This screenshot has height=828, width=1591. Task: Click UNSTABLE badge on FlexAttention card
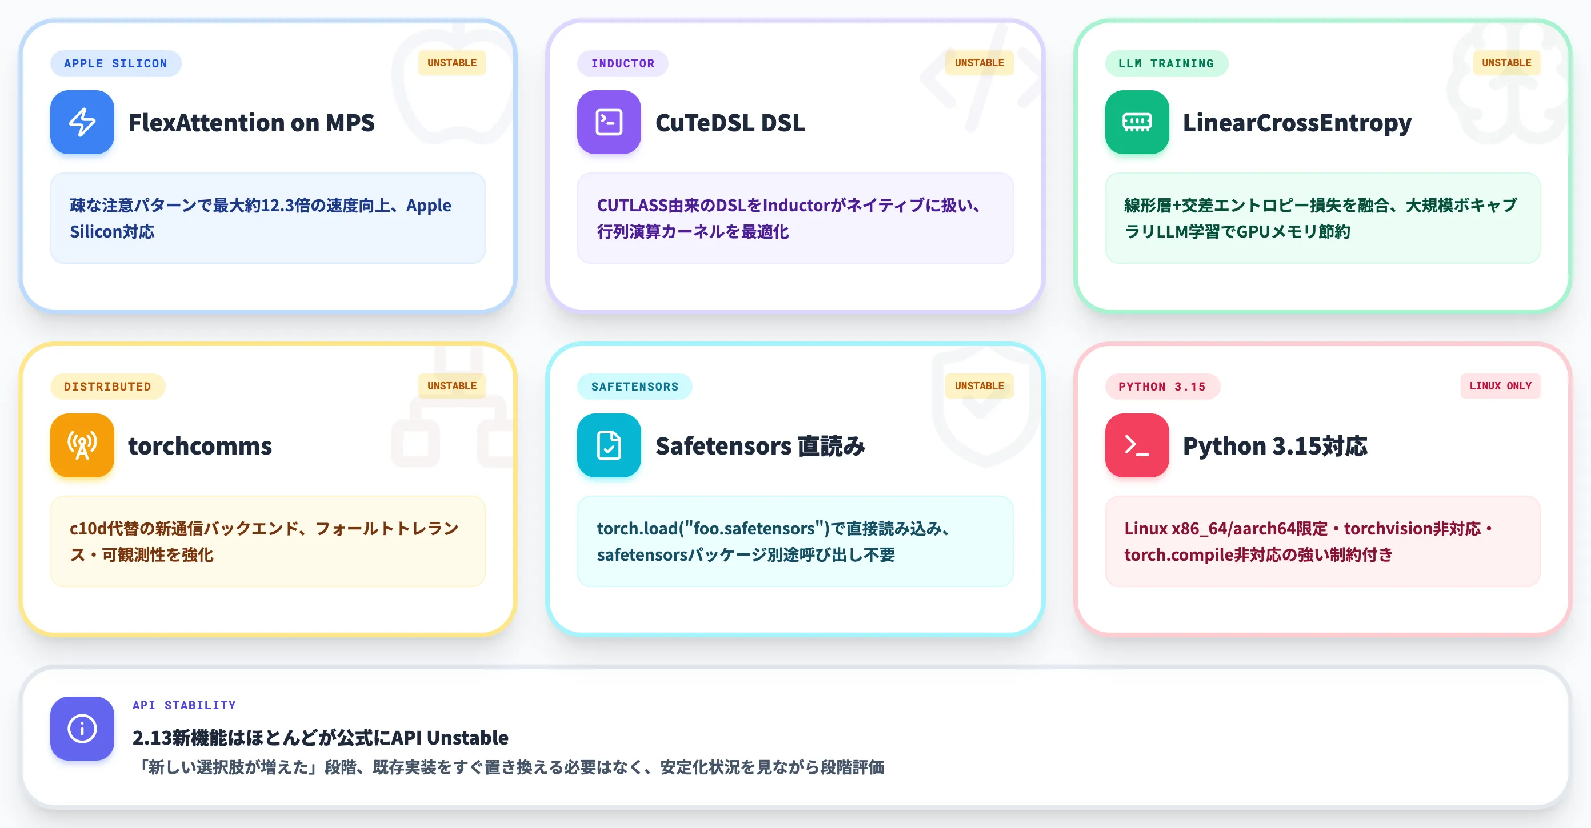(x=452, y=63)
